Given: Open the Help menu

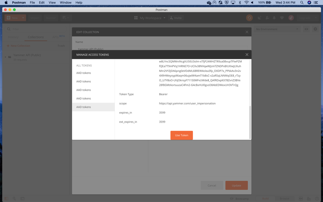Looking at the screenshot, I should (79, 3).
